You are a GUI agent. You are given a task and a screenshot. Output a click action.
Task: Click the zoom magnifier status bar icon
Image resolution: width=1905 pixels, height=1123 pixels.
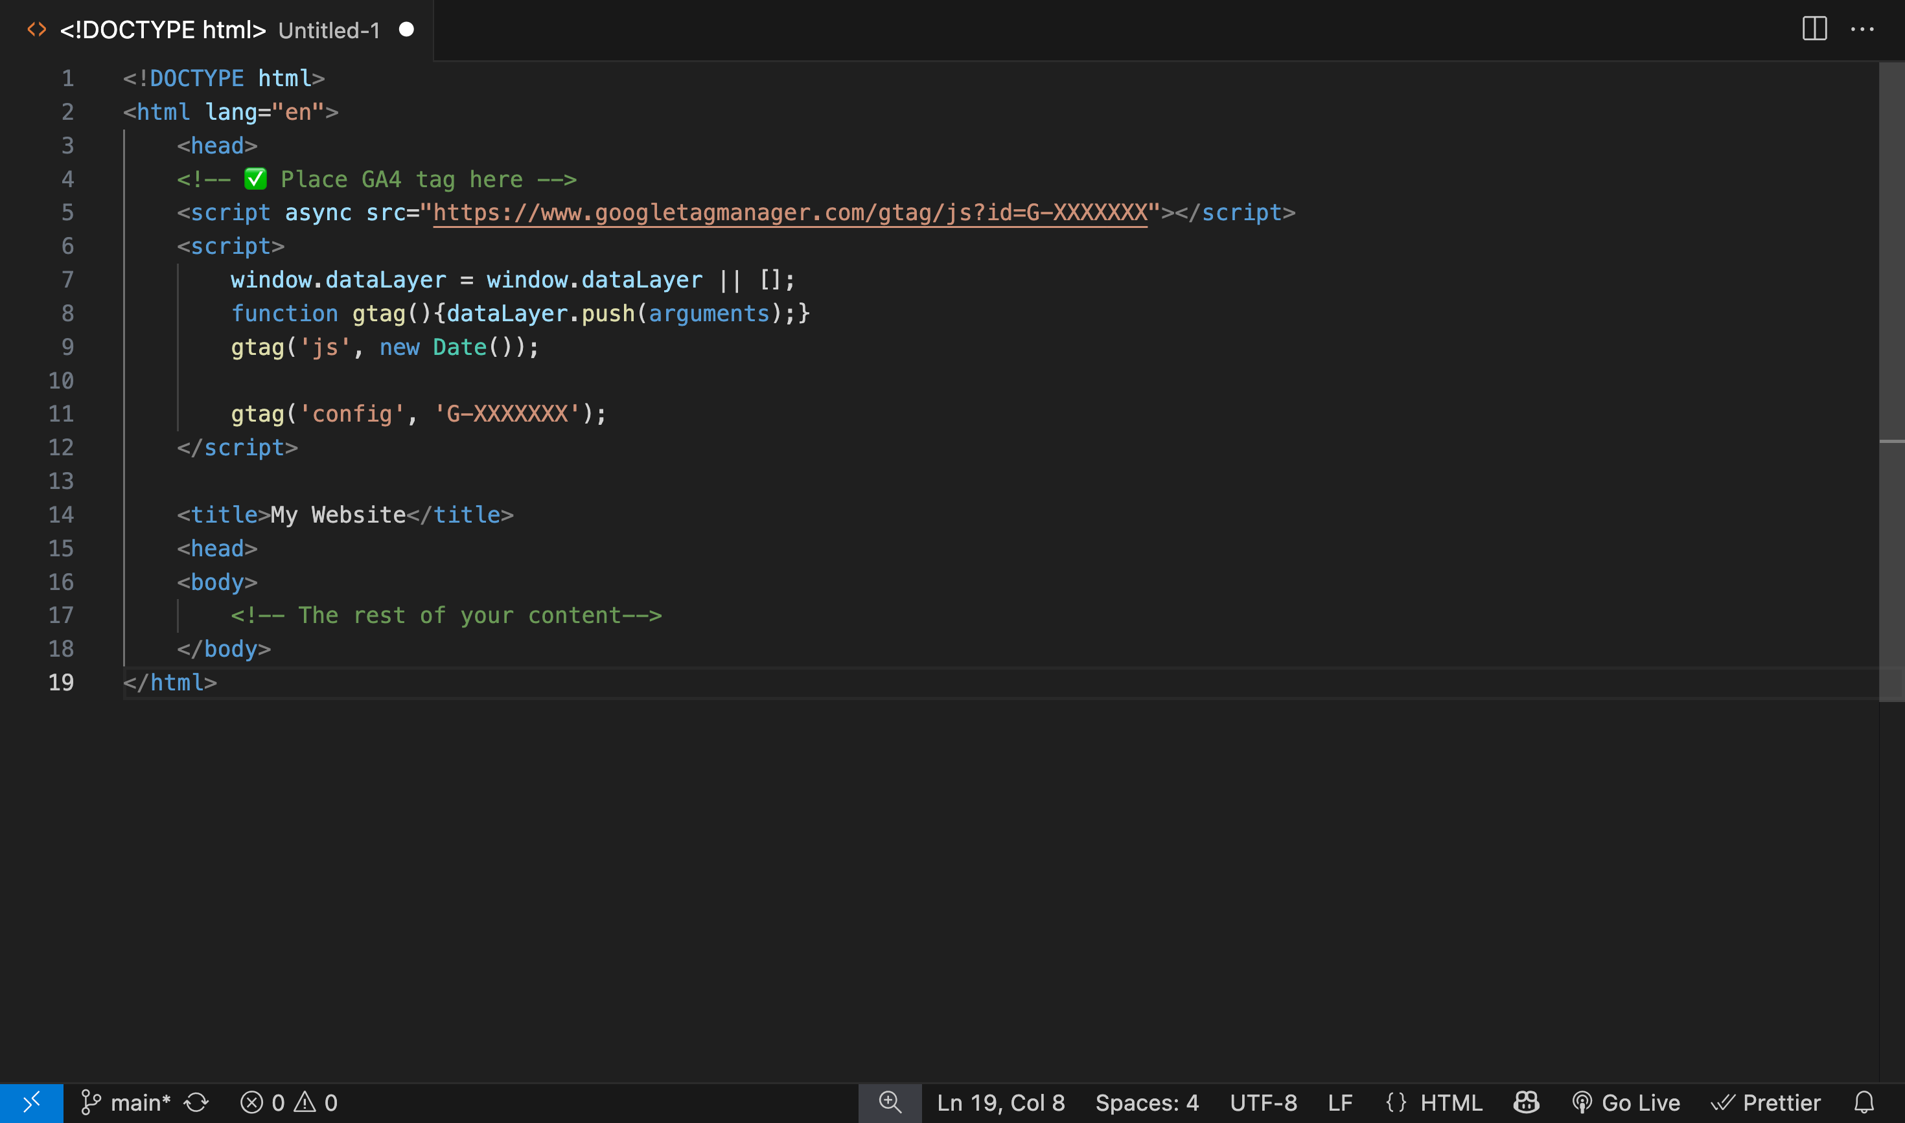coord(890,1102)
